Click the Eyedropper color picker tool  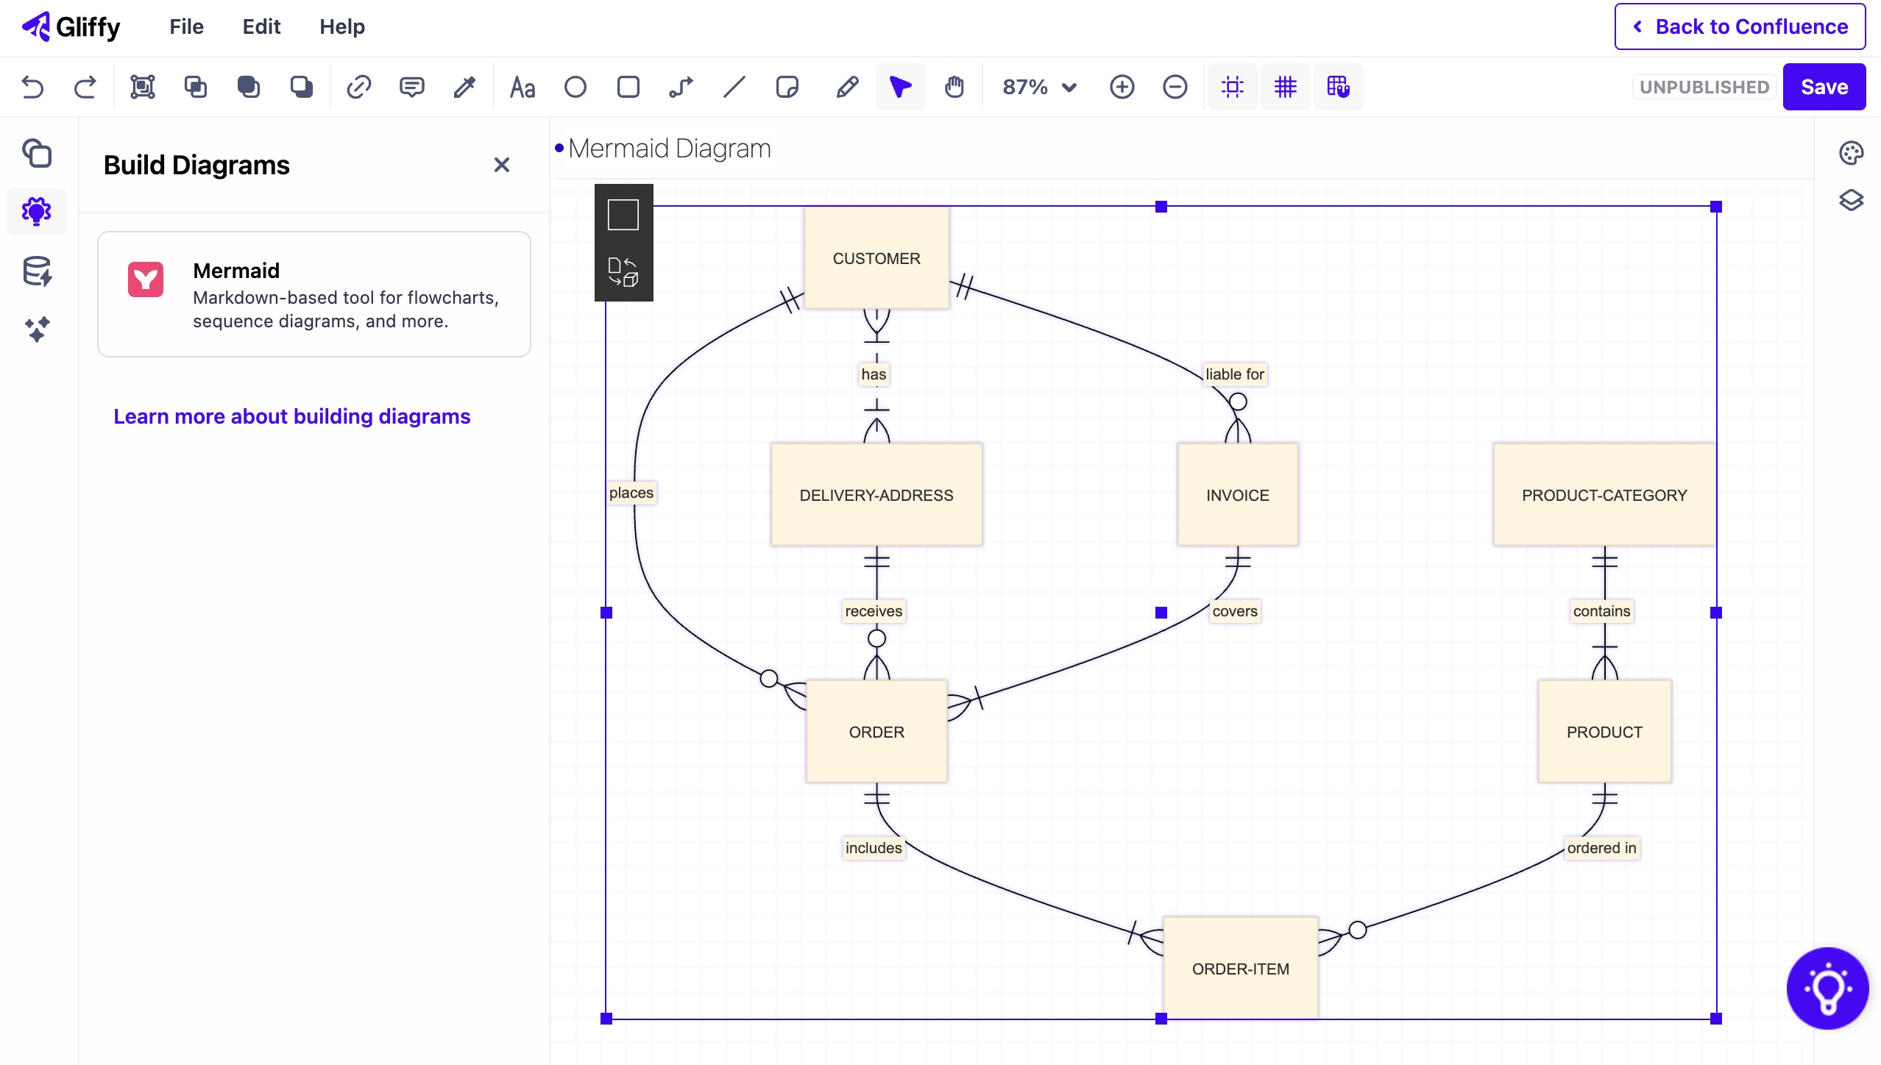point(464,87)
